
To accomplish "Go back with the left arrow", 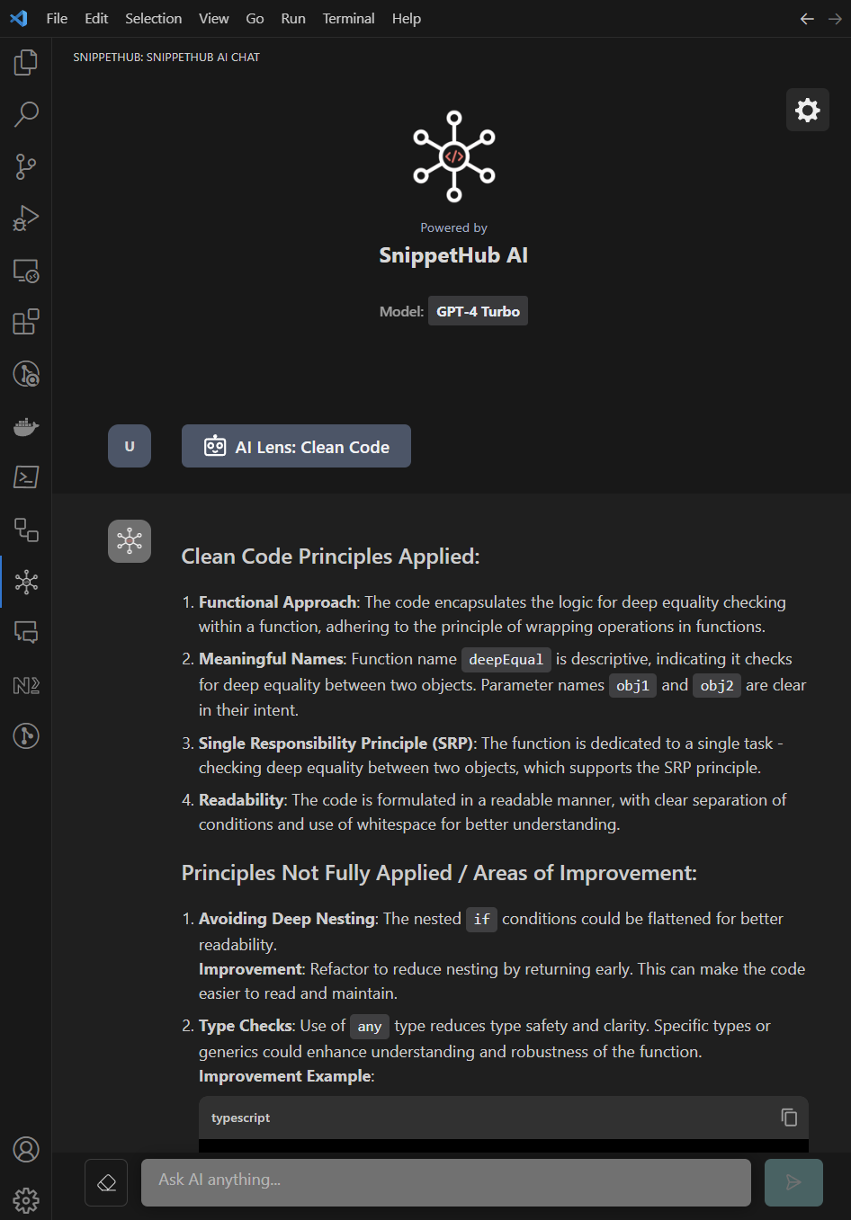I will 807,19.
